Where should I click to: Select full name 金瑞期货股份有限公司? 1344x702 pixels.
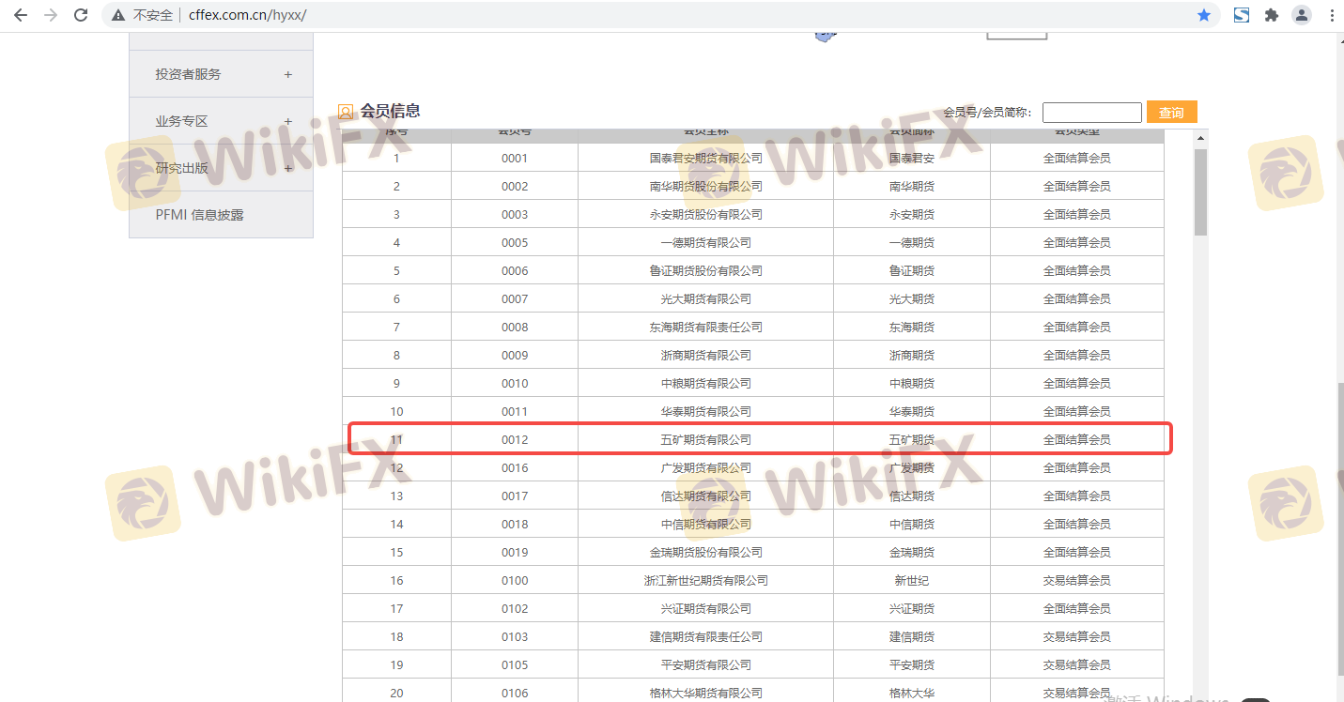[705, 553]
